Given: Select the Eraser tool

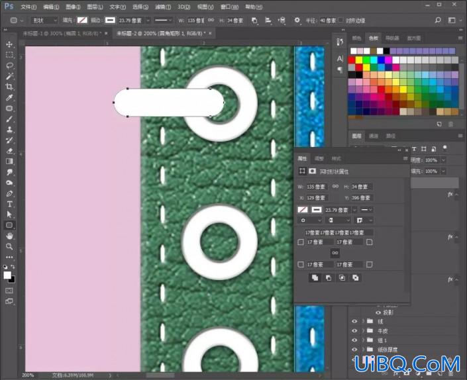Looking at the screenshot, I should 9,151.
